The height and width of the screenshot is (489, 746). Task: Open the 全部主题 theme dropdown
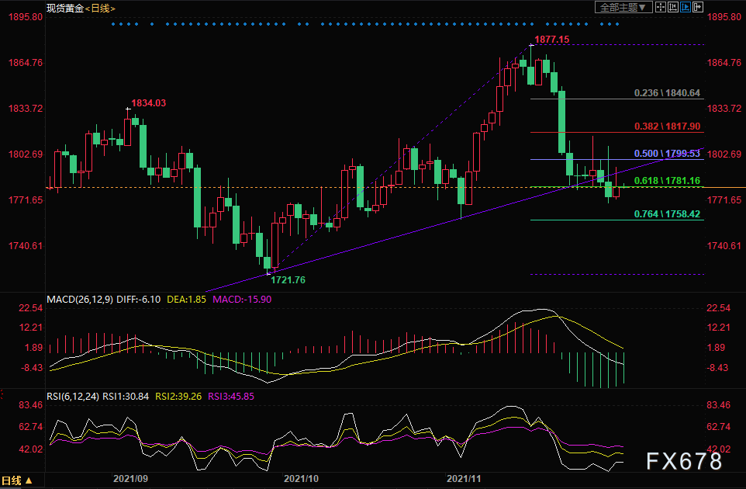coord(623,7)
